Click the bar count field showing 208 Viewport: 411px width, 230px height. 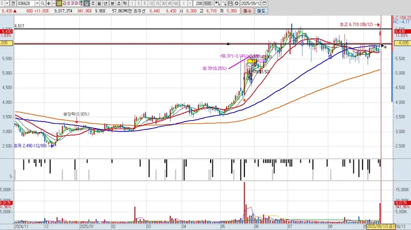click(x=198, y=3)
